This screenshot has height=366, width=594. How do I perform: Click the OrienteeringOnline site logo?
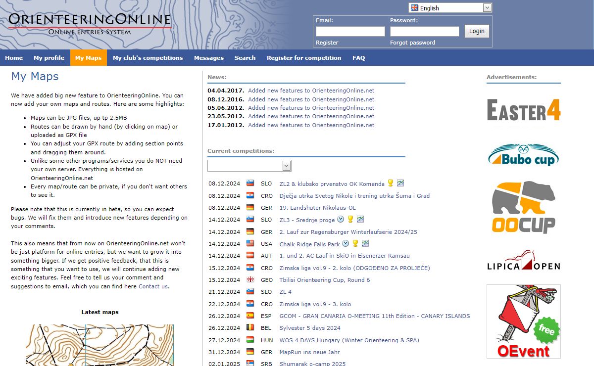90,24
